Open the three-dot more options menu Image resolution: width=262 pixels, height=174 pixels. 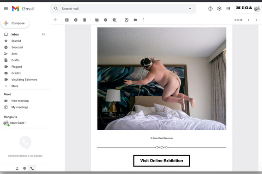click(x=143, y=20)
